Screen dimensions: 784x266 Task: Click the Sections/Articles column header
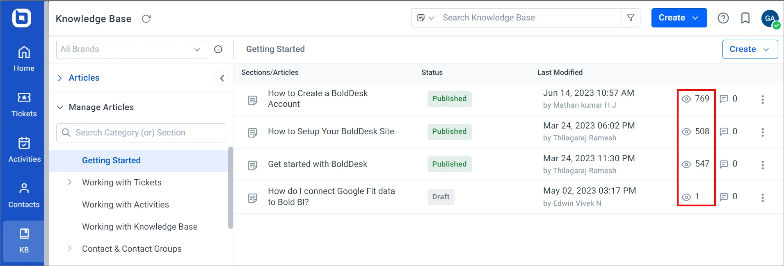(270, 72)
